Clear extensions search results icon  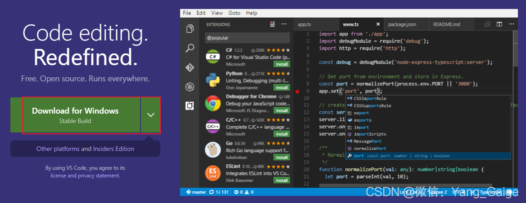[272, 24]
